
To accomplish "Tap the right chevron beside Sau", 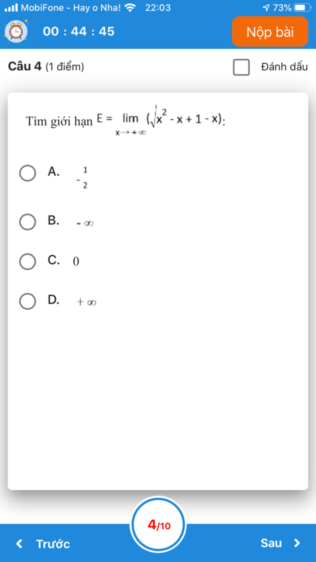I will [x=297, y=543].
